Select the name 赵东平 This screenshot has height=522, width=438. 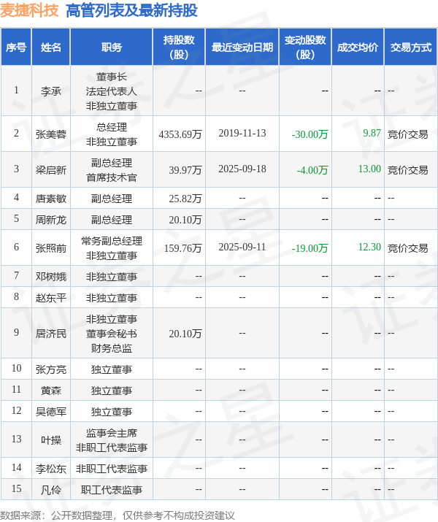coord(51,298)
